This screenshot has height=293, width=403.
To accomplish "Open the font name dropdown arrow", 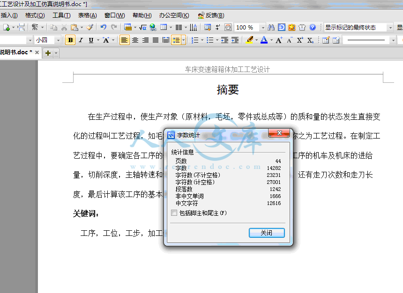I will pyautogui.click(x=30, y=40).
